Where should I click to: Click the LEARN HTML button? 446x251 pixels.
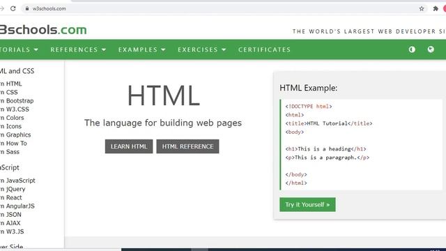coord(129,146)
